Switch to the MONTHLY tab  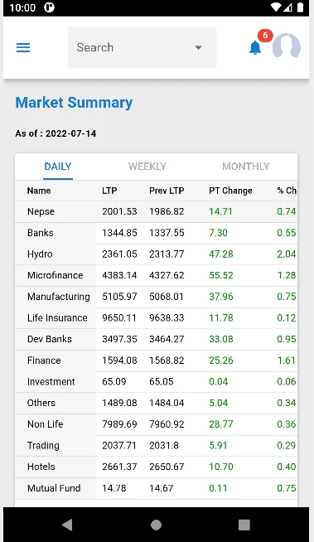coord(245,167)
